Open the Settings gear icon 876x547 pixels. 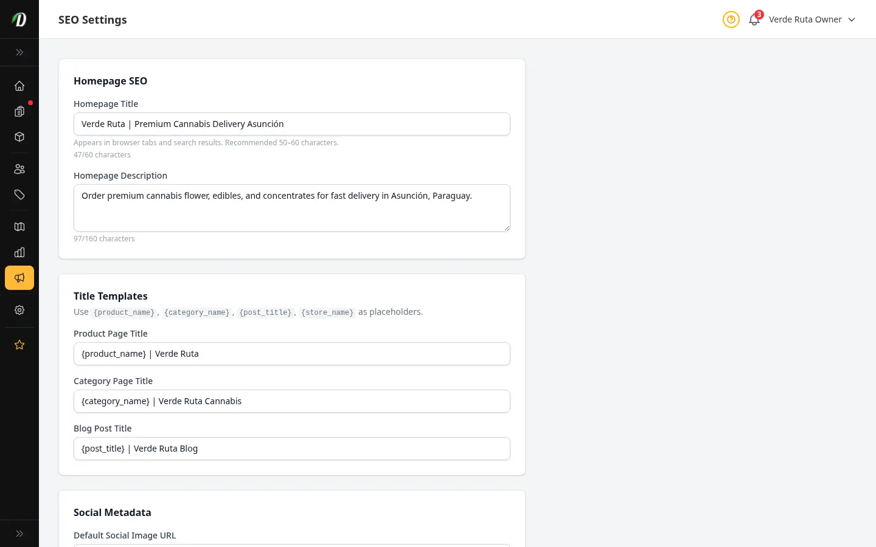tap(19, 310)
